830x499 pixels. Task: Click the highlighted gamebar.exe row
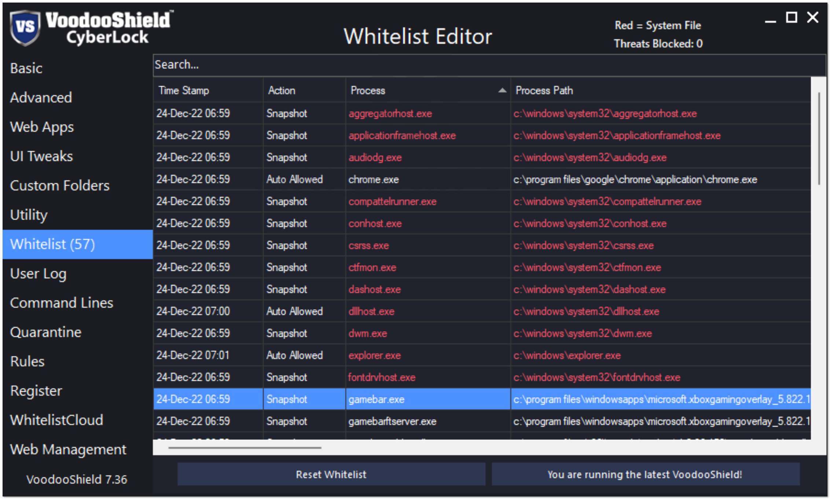482,399
